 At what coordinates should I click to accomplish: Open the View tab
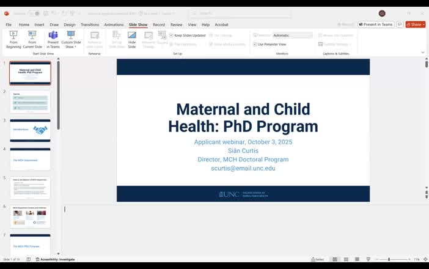click(192, 24)
